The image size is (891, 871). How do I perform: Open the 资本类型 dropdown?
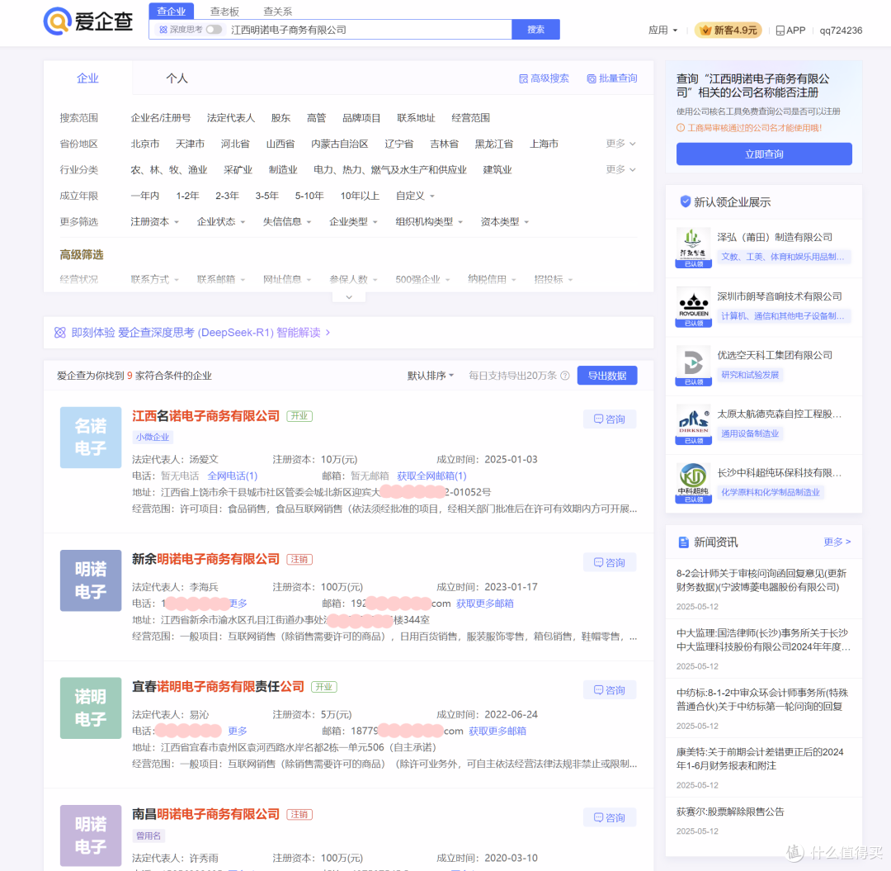(505, 222)
